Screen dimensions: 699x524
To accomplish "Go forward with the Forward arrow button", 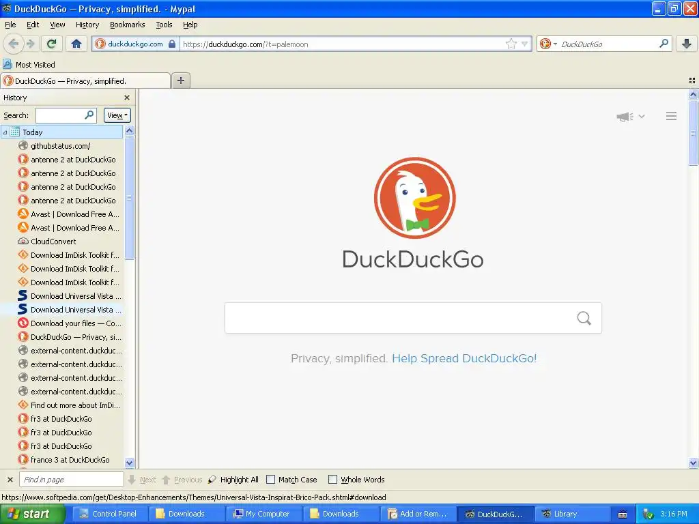I will pos(30,44).
